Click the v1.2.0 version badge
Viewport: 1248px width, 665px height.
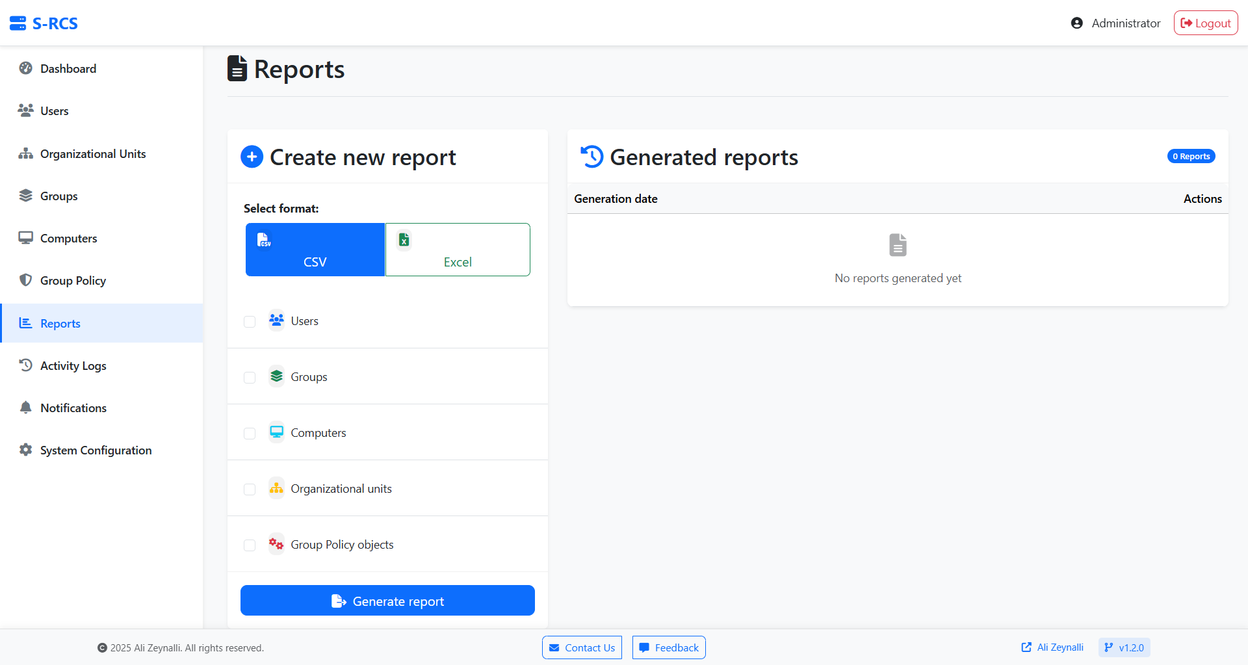coord(1124,647)
